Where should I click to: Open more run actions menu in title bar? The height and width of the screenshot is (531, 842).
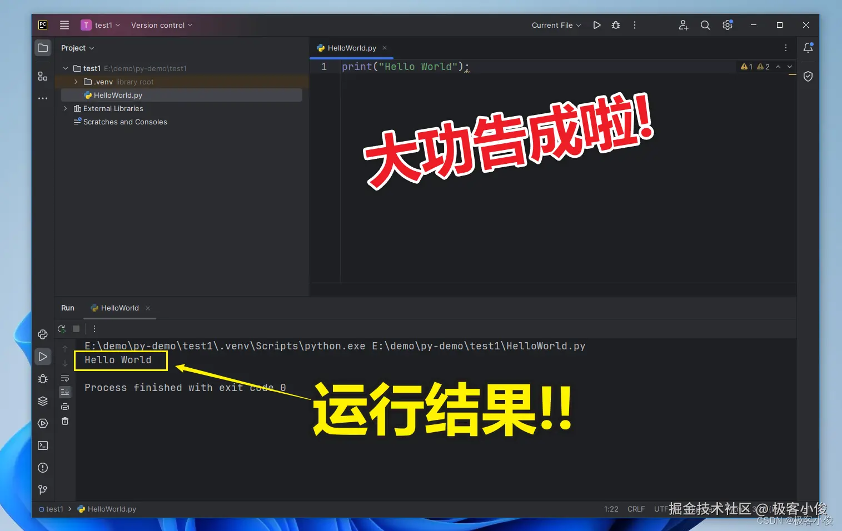pyautogui.click(x=635, y=25)
